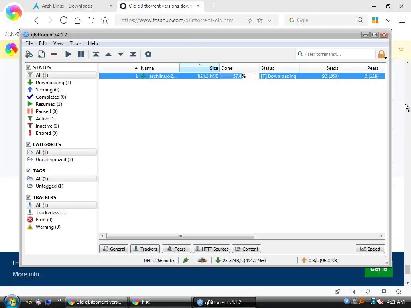
Task: Open the Tools menu
Action: click(75, 43)
